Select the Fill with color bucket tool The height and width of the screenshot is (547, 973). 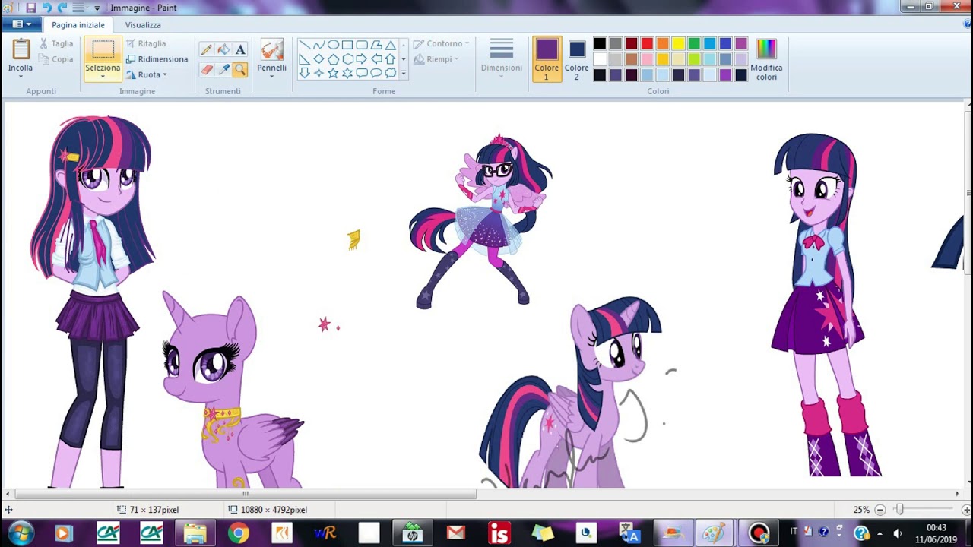pyautogui.click(x=223, y=49)
